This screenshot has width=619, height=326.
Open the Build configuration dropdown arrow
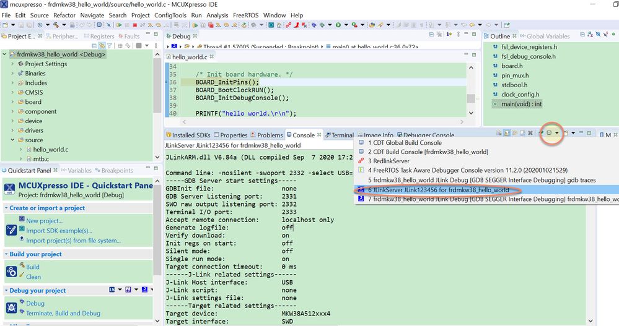click(64, 25)
